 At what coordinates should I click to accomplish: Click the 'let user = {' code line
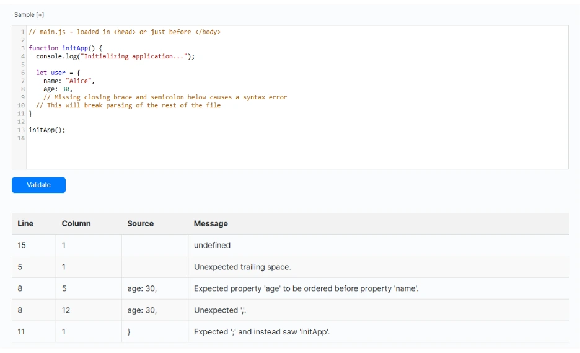point(58,73)
